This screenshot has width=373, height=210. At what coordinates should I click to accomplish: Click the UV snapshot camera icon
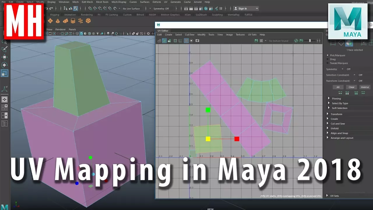tap(197, 41)
